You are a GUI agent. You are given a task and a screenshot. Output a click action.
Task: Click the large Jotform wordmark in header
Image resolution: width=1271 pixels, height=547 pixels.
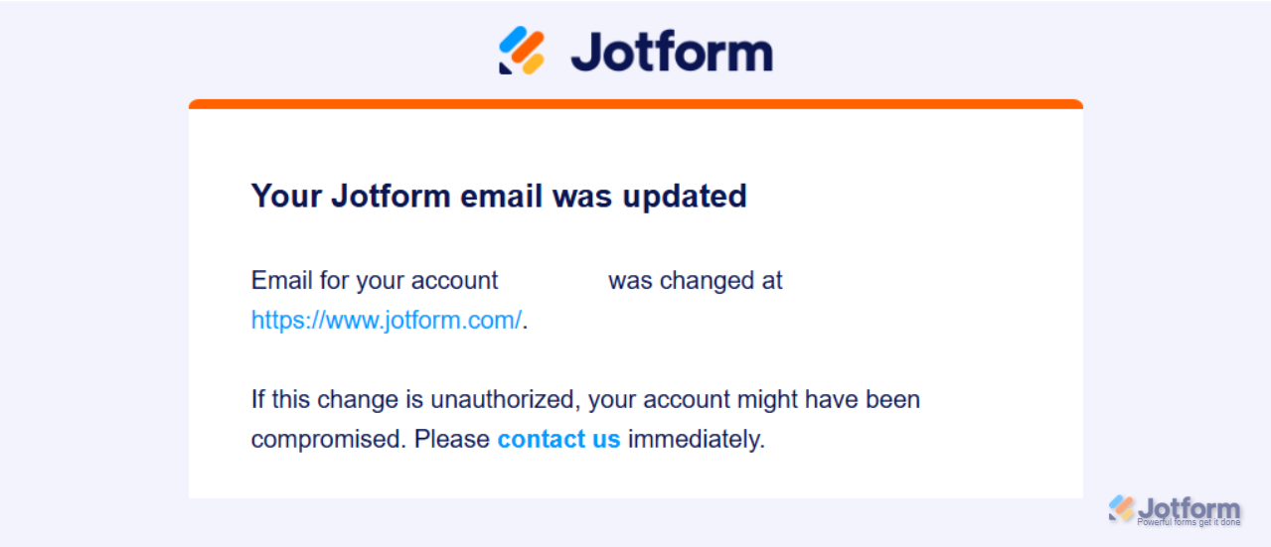click(672, 52)
